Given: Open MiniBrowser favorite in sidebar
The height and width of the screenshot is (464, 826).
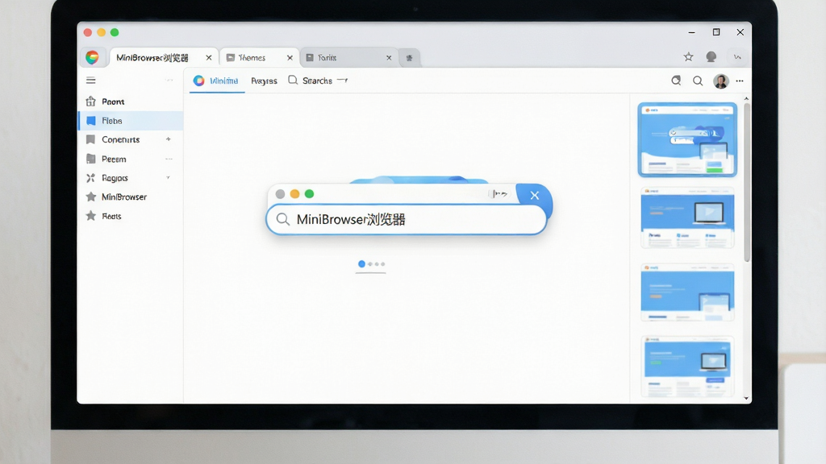Looking at the screenshot, I should (x=131, y=197).
